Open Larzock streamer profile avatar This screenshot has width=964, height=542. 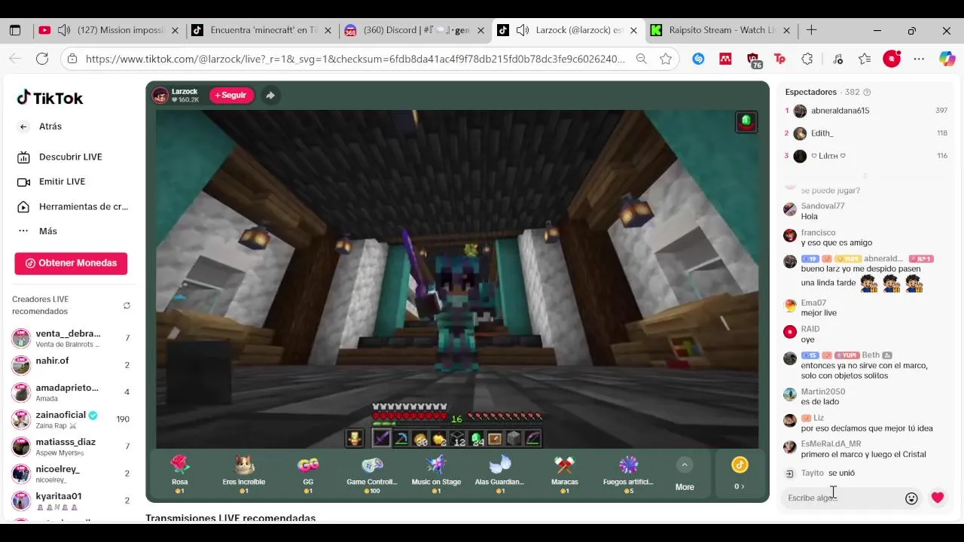click(x=160, y=96)
